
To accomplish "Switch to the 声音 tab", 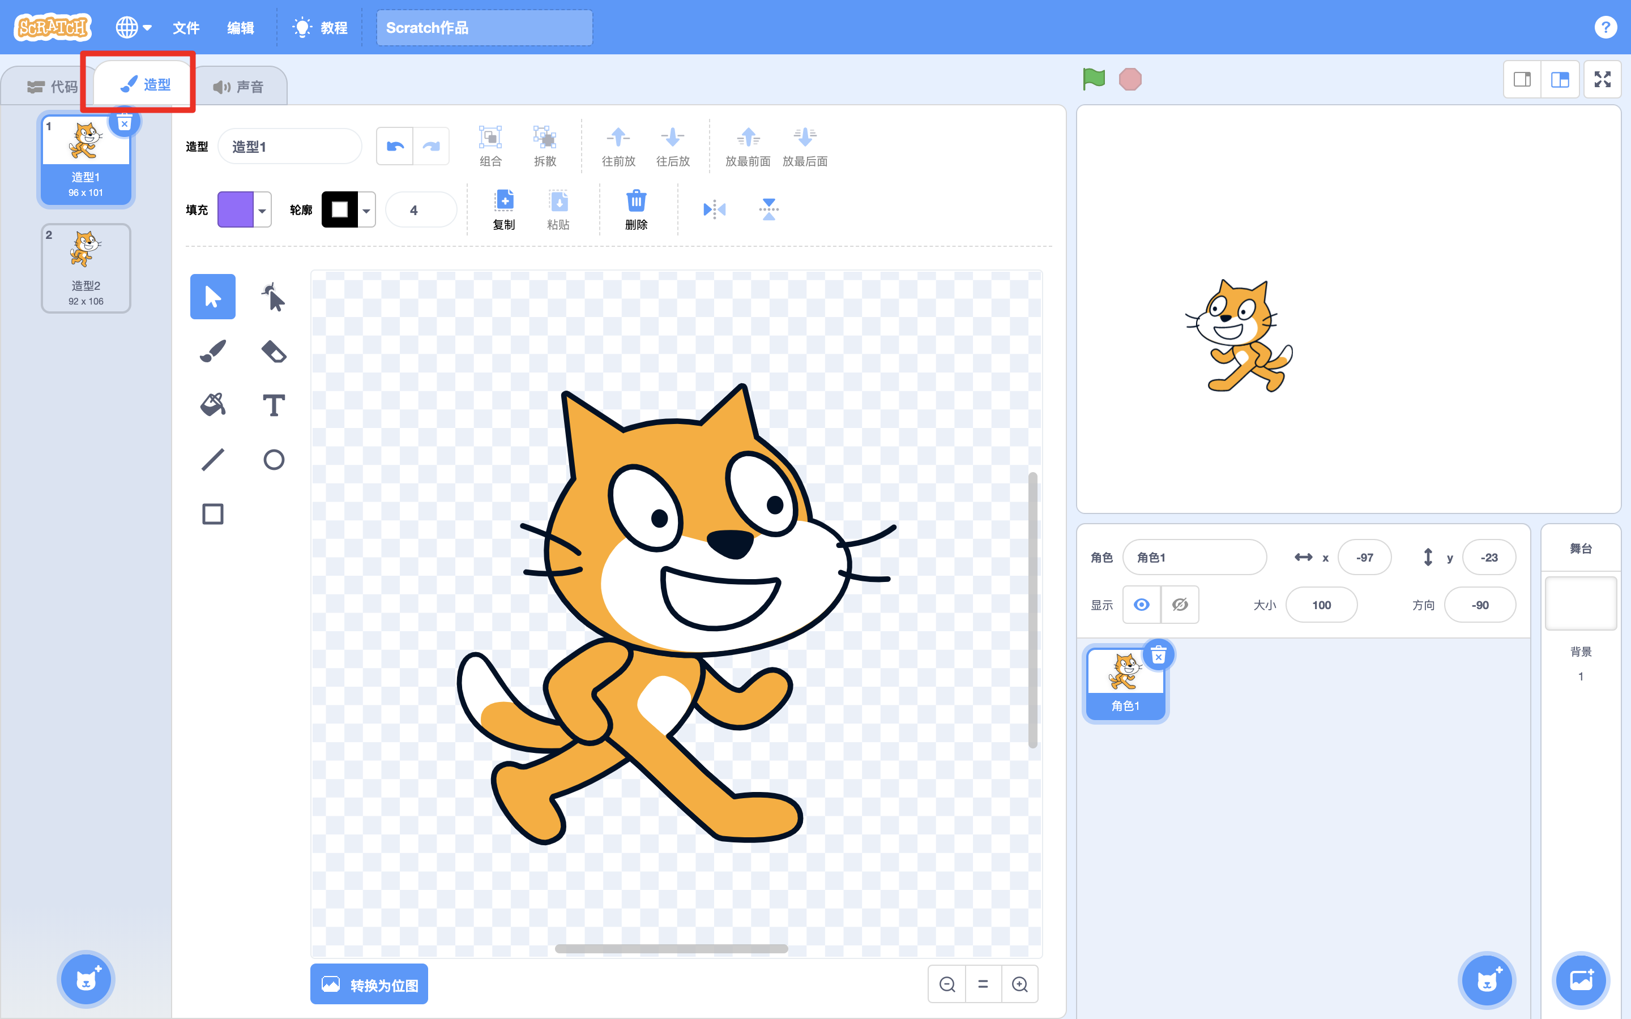I will point(238,86).
